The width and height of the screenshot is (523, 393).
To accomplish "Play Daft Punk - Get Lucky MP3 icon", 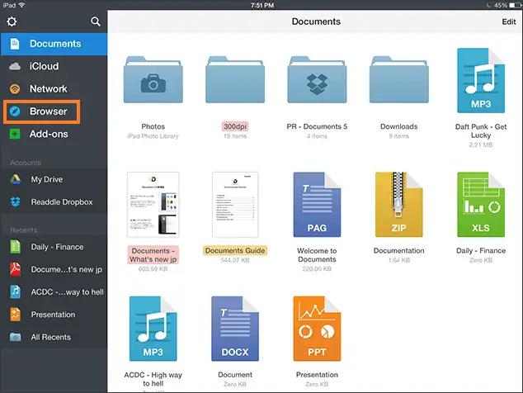I will point(481,80).
